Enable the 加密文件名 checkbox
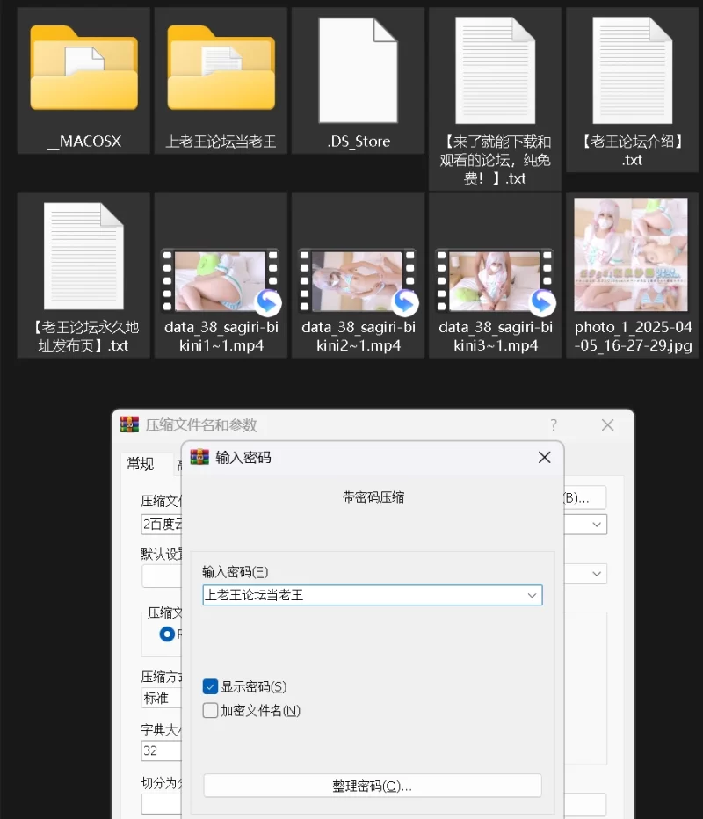 tap(211, 710)
